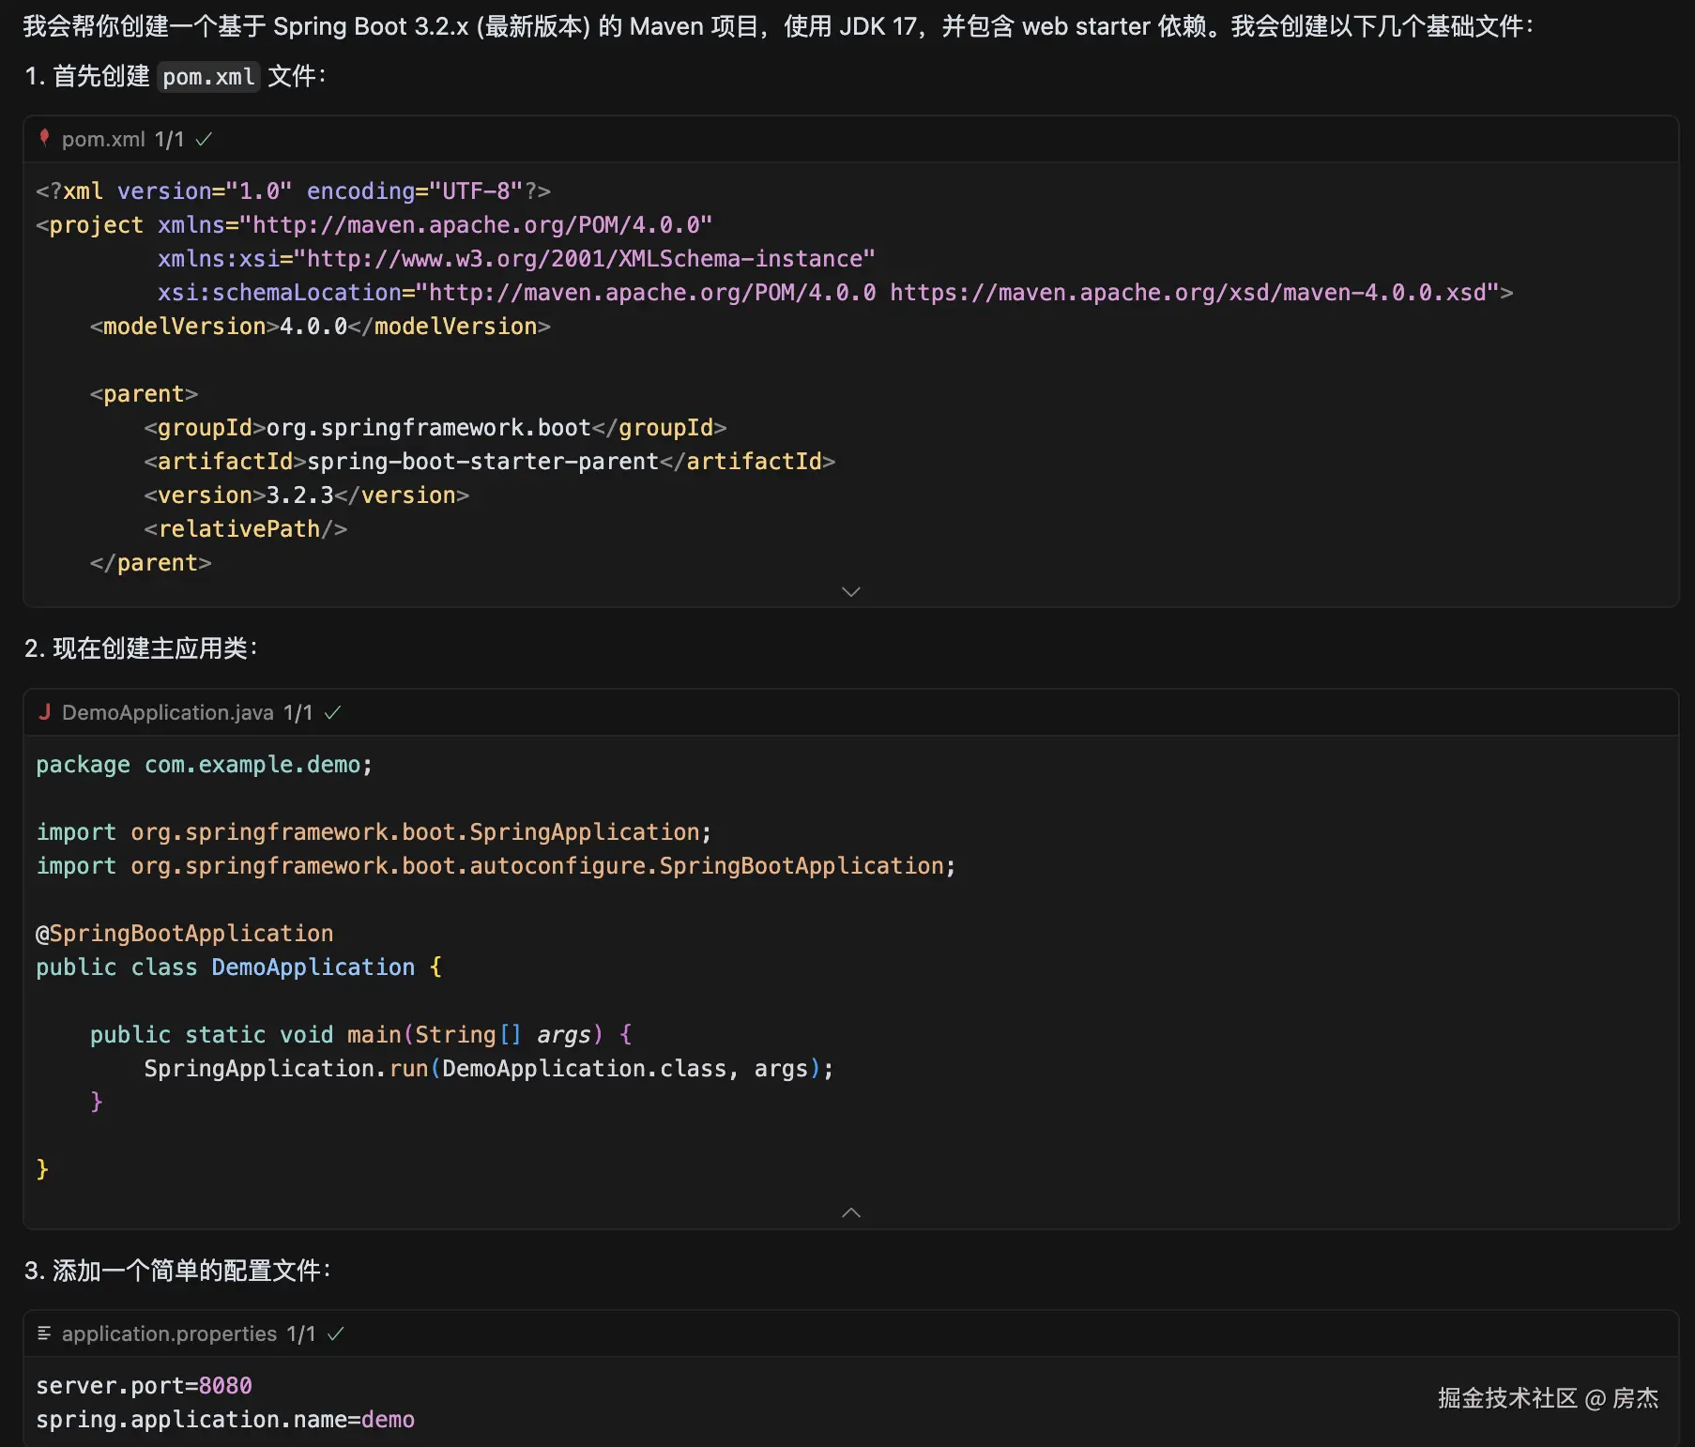Click the spring.application.name=demo line

(225, 1420)
